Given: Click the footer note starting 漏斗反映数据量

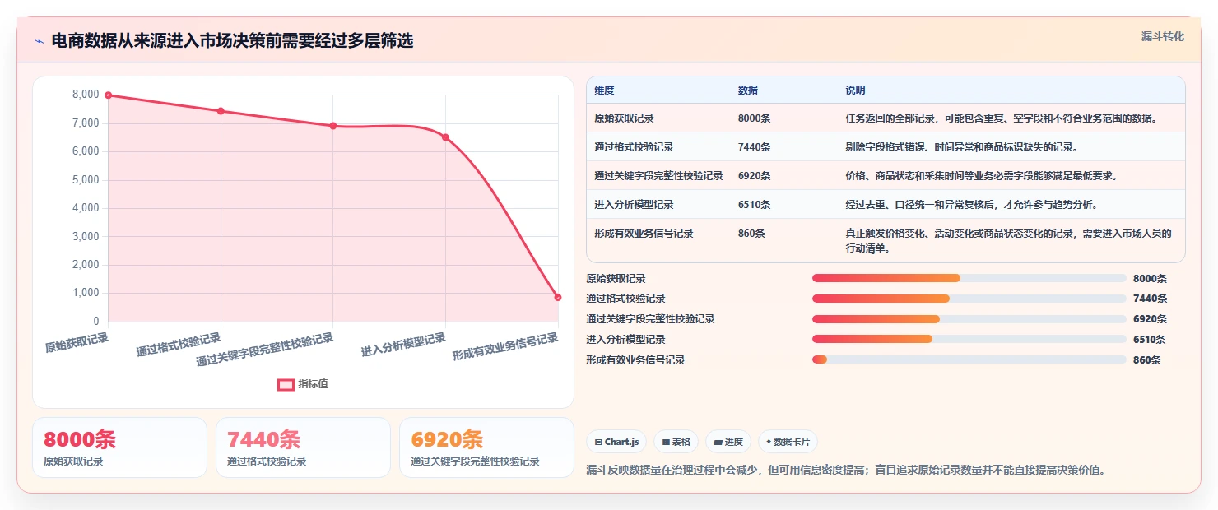Looking at the screenshot, I should [845, 471].
